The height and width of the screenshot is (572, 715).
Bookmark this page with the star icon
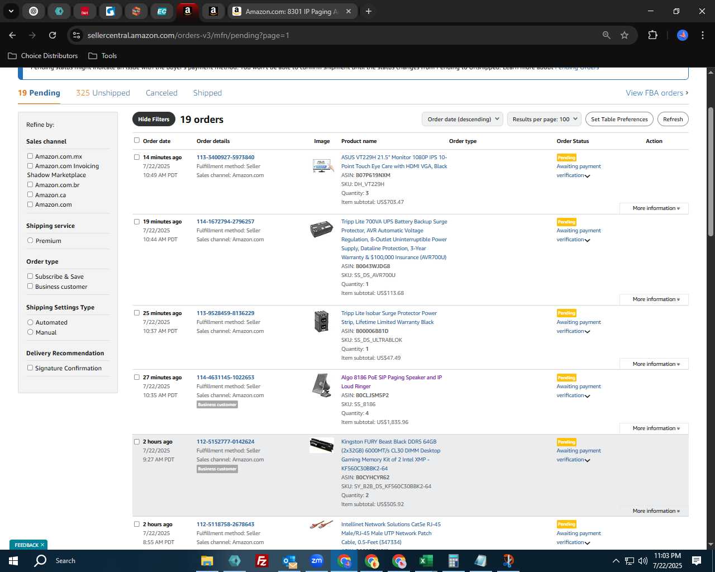coord(625,35)
